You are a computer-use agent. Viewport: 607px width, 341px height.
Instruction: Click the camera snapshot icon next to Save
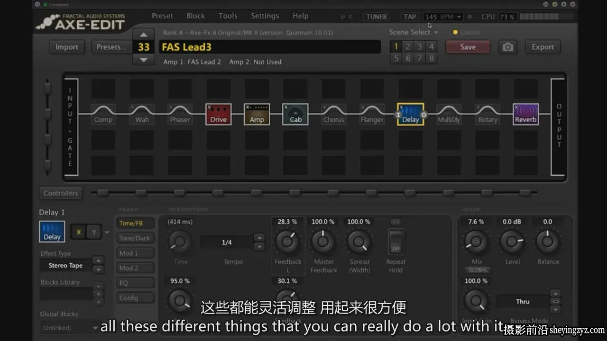click(x=508, y=47)
